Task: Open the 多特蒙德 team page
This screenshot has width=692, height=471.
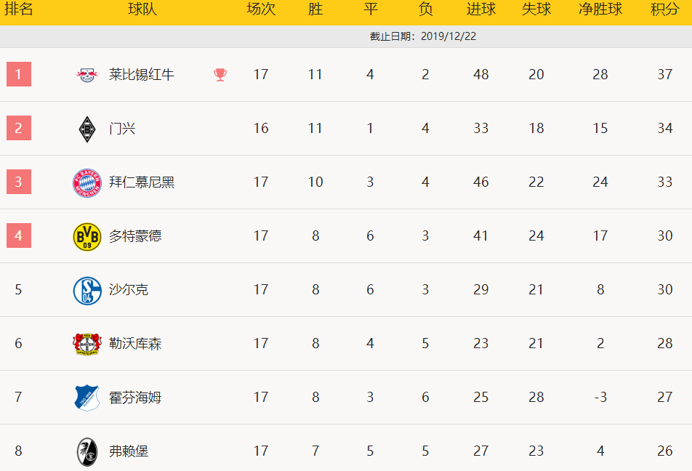Action: pyautogui.click(x=135, y=235)
